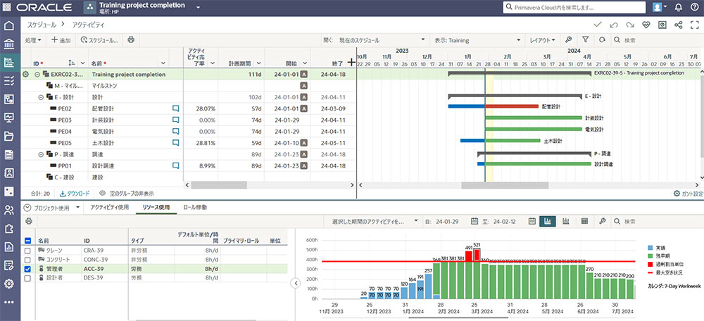This screenshot has height=321, width=704.
Task: Print the activities view
Action: pyautogui.click(x=131, y=39)
